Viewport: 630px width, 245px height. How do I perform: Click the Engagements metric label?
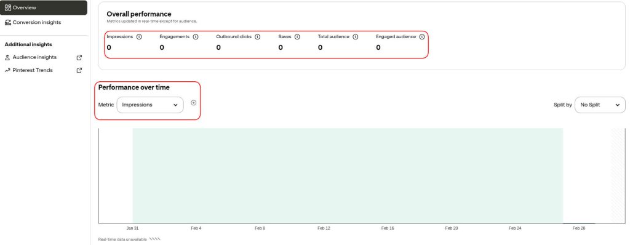(174, 36)
